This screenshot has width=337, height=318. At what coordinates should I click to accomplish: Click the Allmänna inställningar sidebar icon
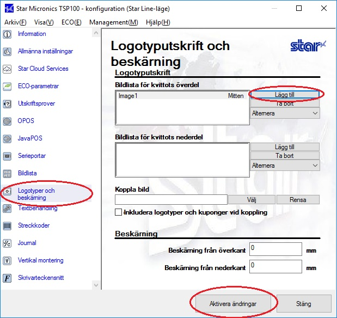click(7, 52)
